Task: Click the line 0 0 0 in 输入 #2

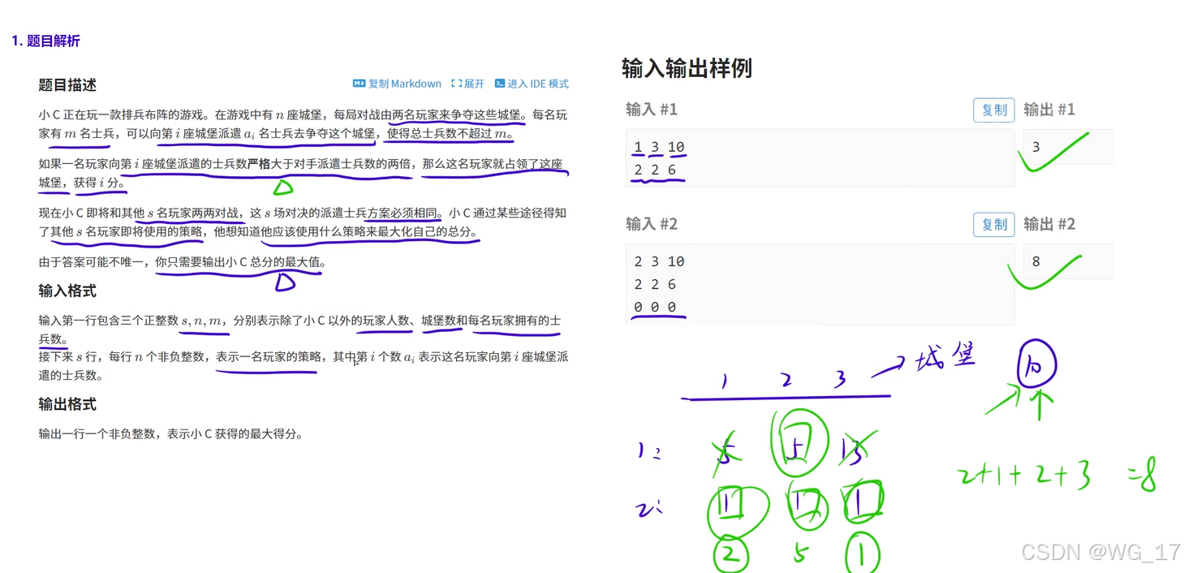Action: (x=654, y=307)
